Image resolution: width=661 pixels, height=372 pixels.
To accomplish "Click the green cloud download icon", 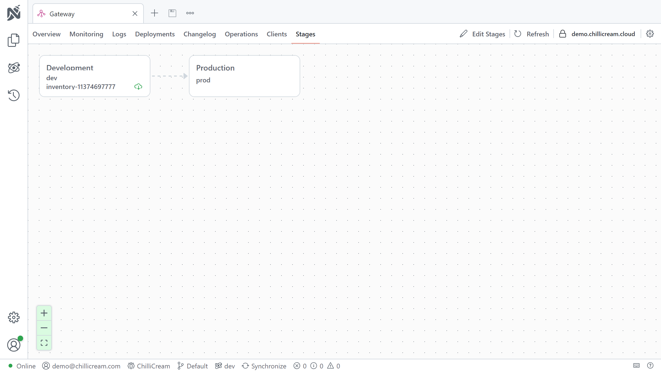I will [138, 87].
